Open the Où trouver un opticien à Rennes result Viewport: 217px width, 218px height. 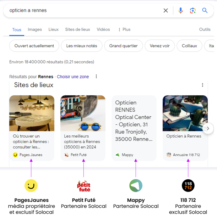(x=31, y=141)
